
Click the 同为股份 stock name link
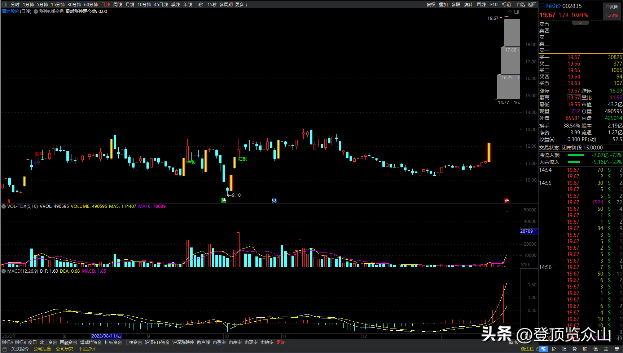(x=550, y=6)
